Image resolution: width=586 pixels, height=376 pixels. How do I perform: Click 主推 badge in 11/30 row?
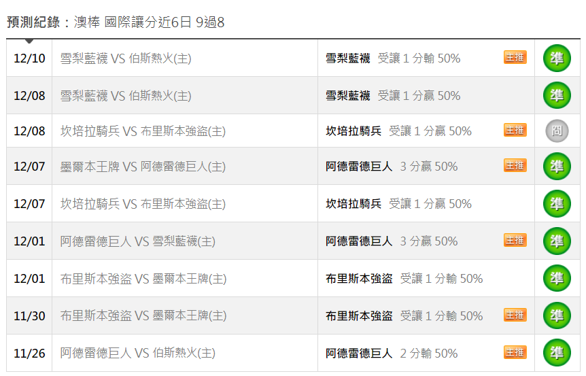click(x=515, y=315)
